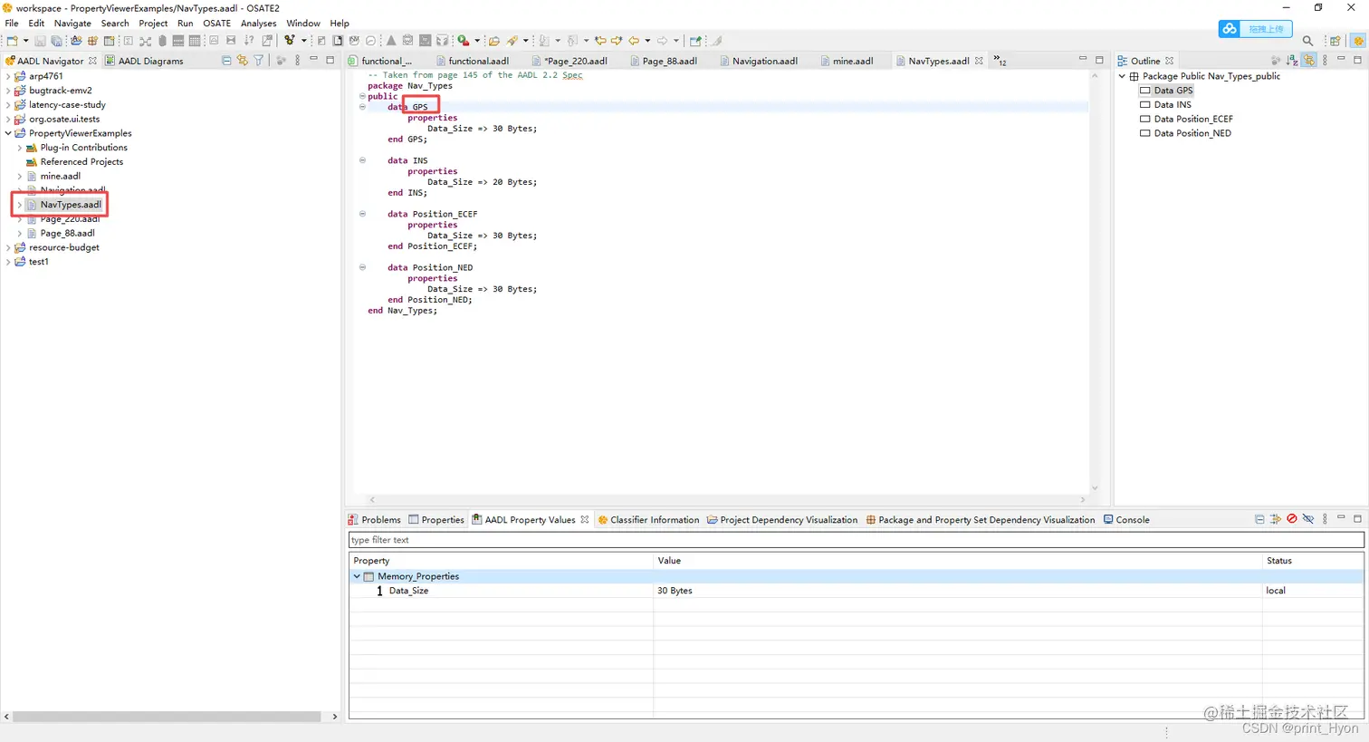Open the Classifier Information tab
This screenshot has height=742, width=1369.
point(648,520)
